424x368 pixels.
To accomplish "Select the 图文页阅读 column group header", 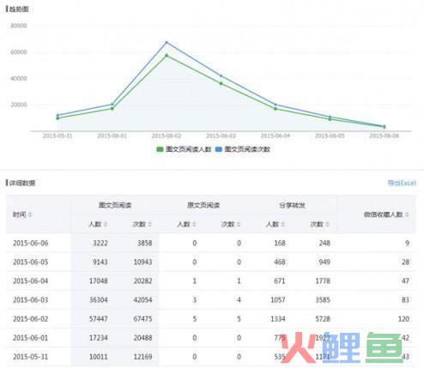I will click(115, 205).
